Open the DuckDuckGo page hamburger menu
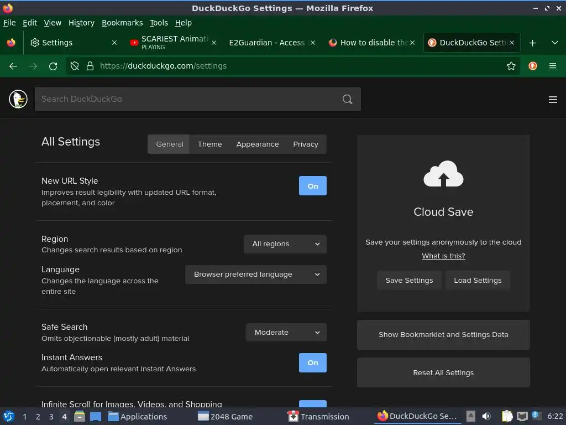 pos(553,100)
